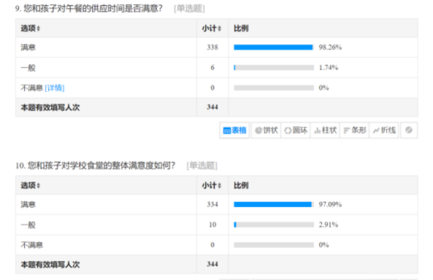Show results as 折线 line chart
433x280 pixels.
click(x=384, y=131)
